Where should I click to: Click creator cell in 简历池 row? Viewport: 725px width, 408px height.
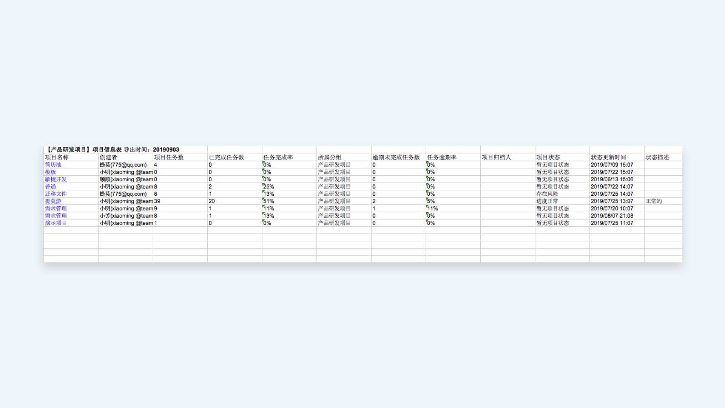pyautogui.click(x=126, y=165)
